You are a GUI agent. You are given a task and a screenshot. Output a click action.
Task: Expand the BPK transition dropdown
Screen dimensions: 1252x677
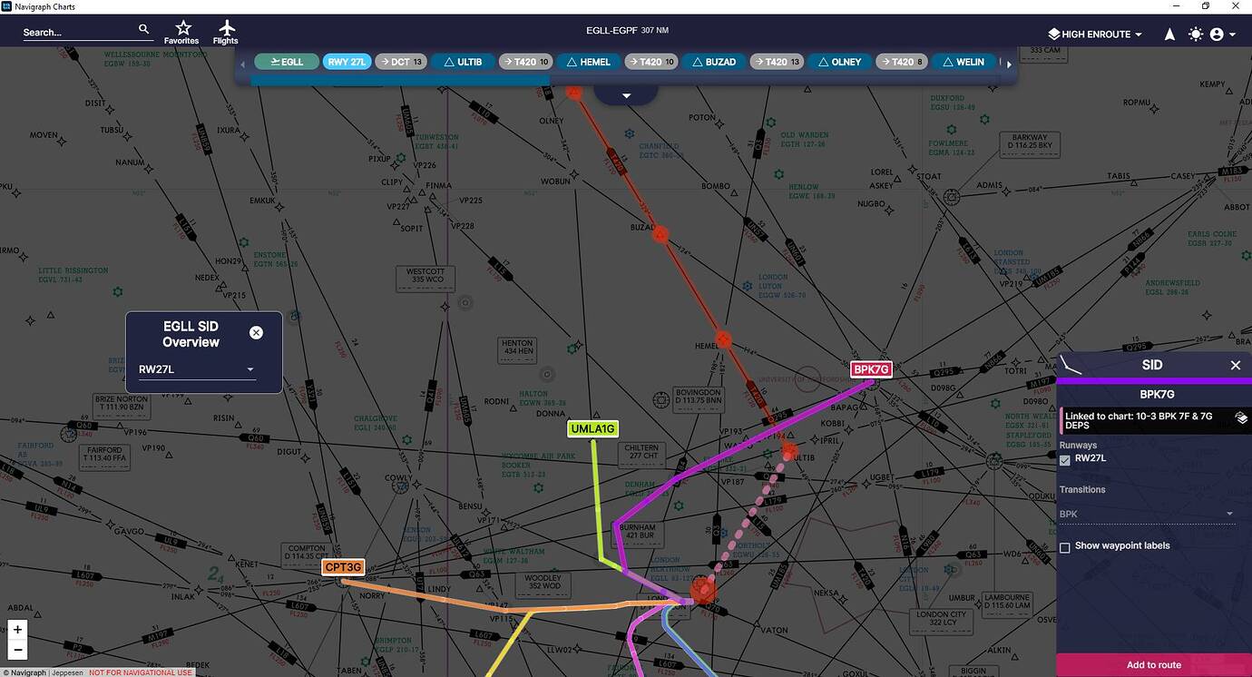pyautogui.click(x=1229, y=513)
